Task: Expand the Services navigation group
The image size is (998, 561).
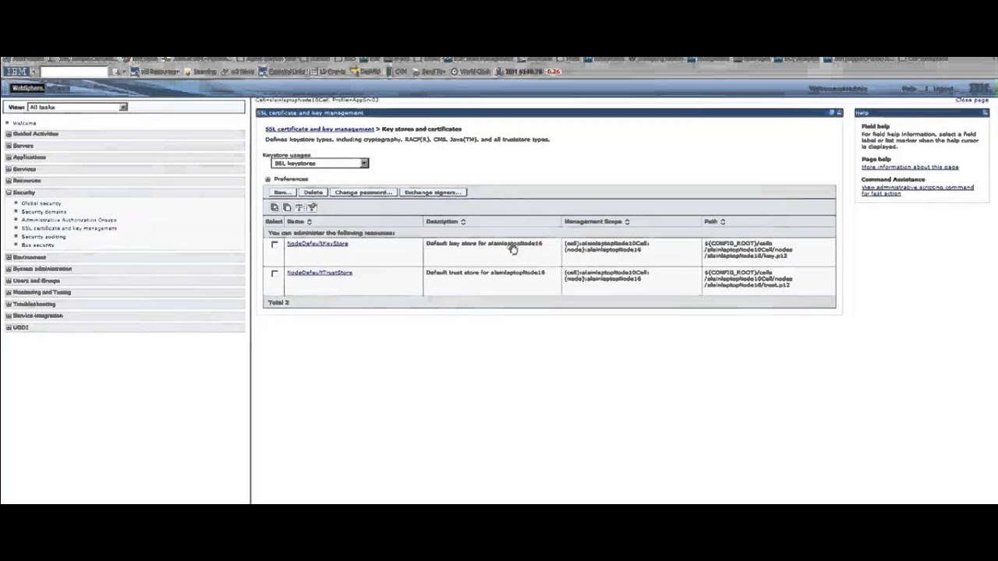Action: (x=9, y=169)
